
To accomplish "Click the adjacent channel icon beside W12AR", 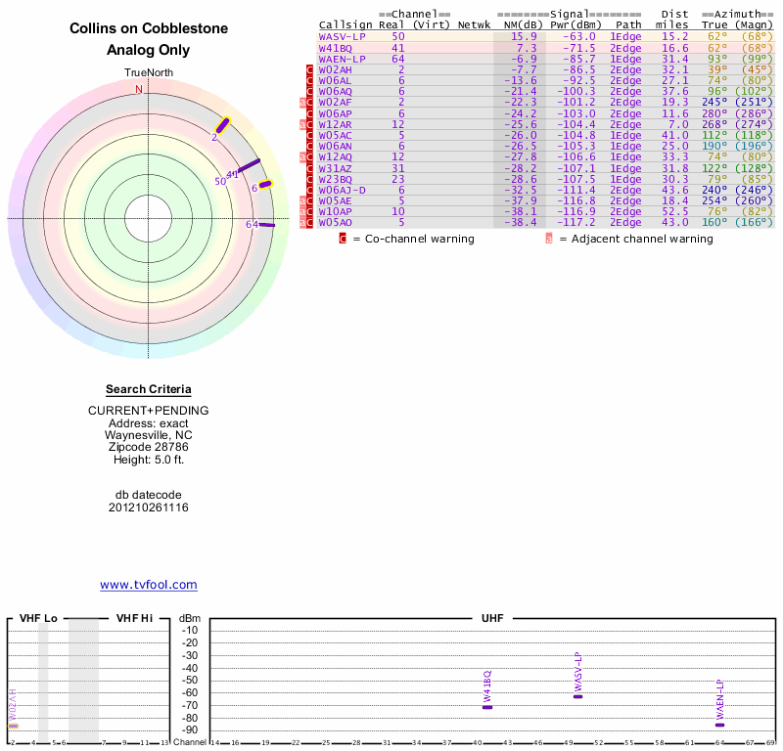I will (x=302, y=125).
